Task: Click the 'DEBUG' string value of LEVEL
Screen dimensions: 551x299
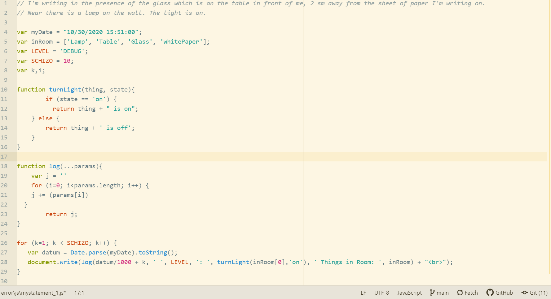Action: [72, 51]
